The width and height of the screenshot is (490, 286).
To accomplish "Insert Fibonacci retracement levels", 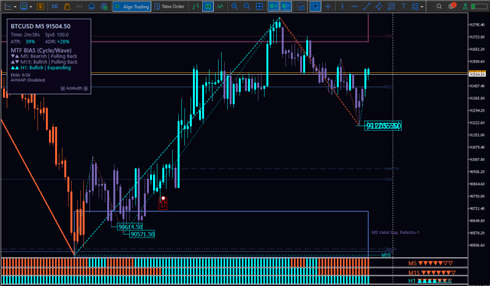I will click(x=391, y=6).
